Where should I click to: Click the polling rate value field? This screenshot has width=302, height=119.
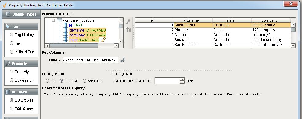click(x=167, y=81)
